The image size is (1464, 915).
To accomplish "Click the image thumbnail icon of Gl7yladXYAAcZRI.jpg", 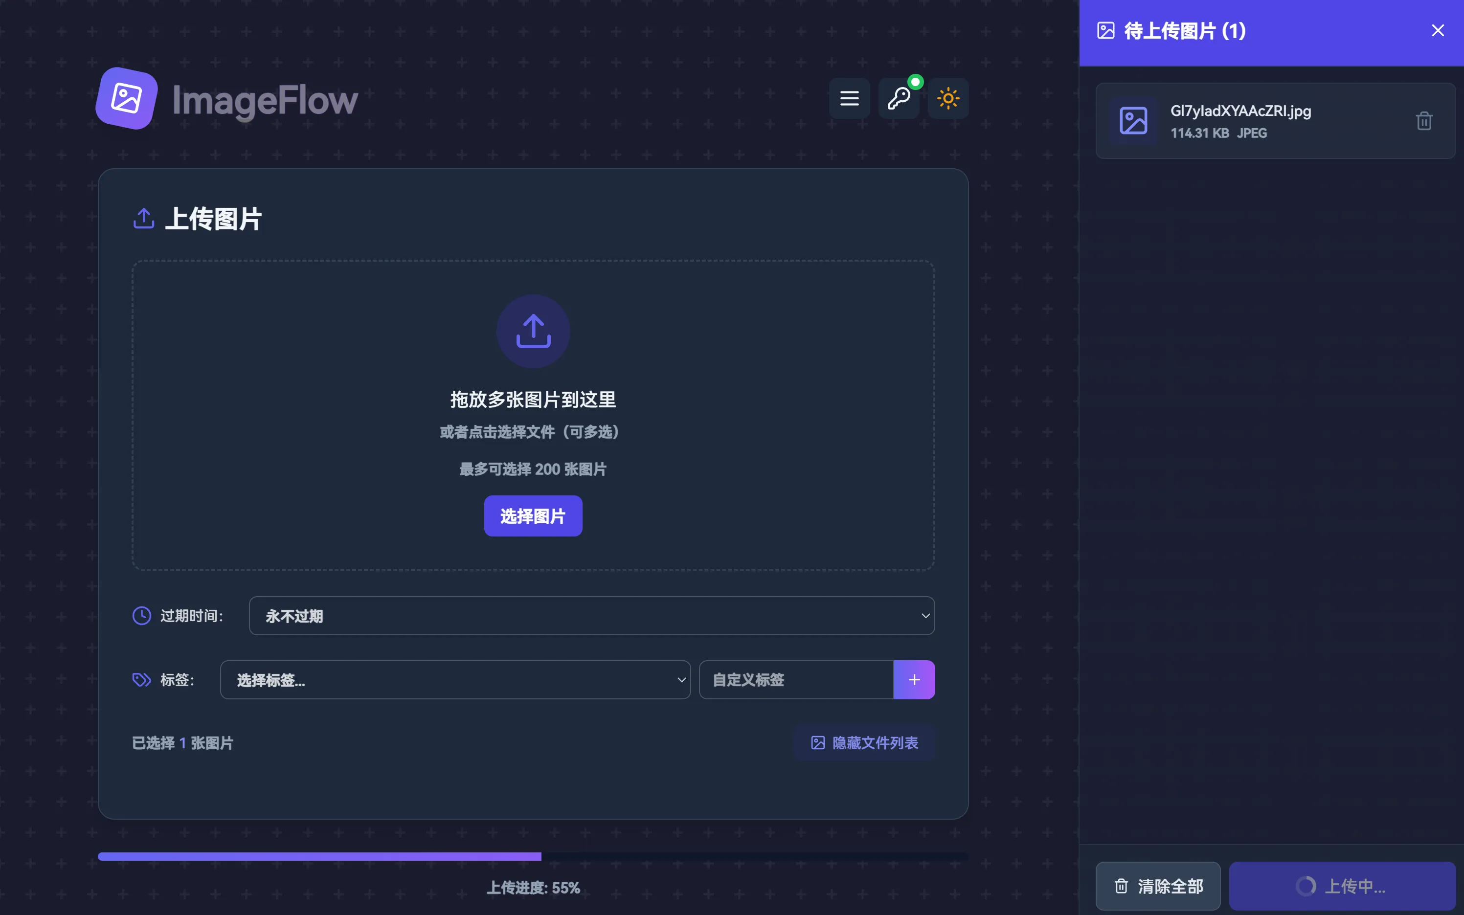I will [1133, 121].
